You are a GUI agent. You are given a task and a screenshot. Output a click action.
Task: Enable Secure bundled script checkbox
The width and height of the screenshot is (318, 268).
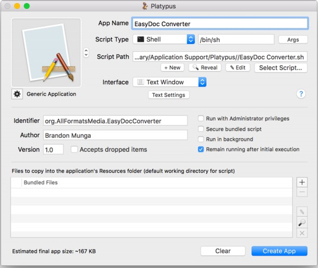coord(201,129)
